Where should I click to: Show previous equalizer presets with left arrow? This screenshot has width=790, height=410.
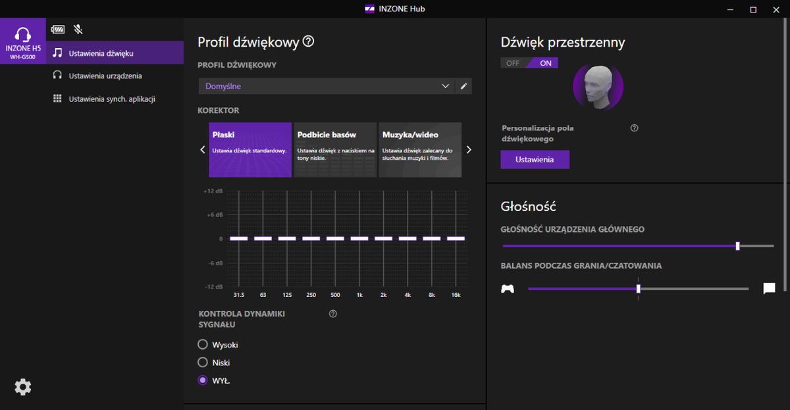(x=203, y=150)
